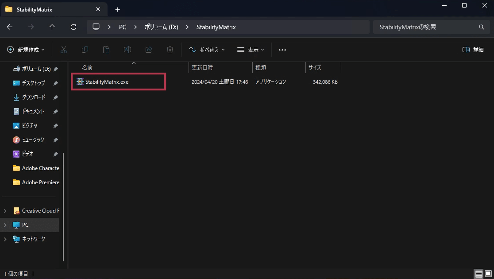Click the 2024/04/20 土曜日 17:46 date cell

[x=220, y=81]
